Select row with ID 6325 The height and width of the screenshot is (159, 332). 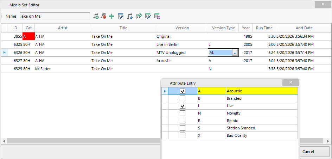click(x=166, y=44)
